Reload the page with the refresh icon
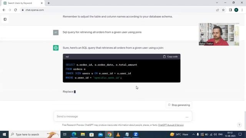The image size is (246, 138). (15, 10)
